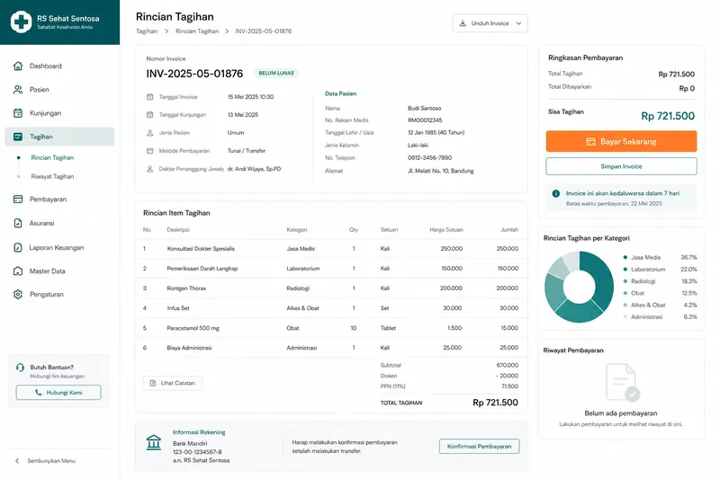Click the empty payment history document icon
The image size is (720, 479).
[x=622, y=382]
